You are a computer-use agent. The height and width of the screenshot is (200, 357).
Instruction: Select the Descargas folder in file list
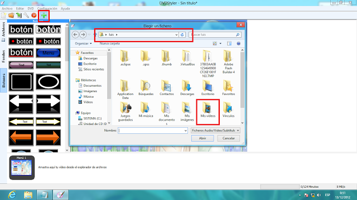(x=187, y=88)
